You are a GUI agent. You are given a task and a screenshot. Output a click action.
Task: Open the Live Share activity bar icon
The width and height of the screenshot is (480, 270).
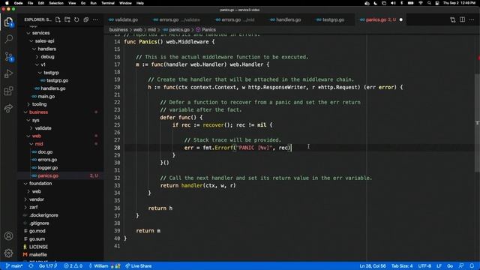8,108
